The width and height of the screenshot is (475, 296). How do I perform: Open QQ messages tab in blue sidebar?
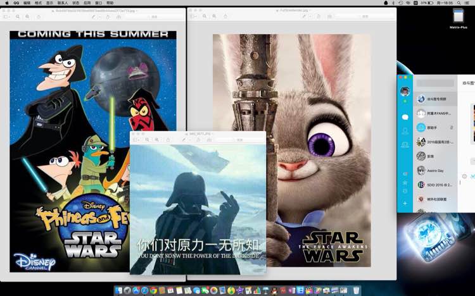tap(405, 117)
